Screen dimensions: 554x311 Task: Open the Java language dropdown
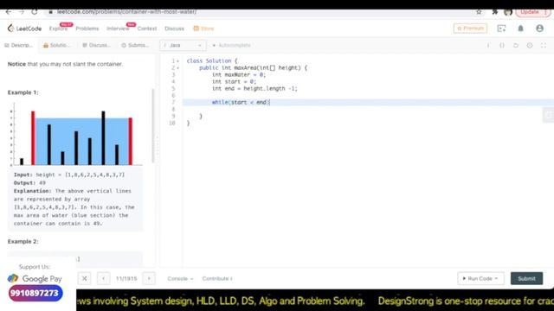(x=183, y=45)
